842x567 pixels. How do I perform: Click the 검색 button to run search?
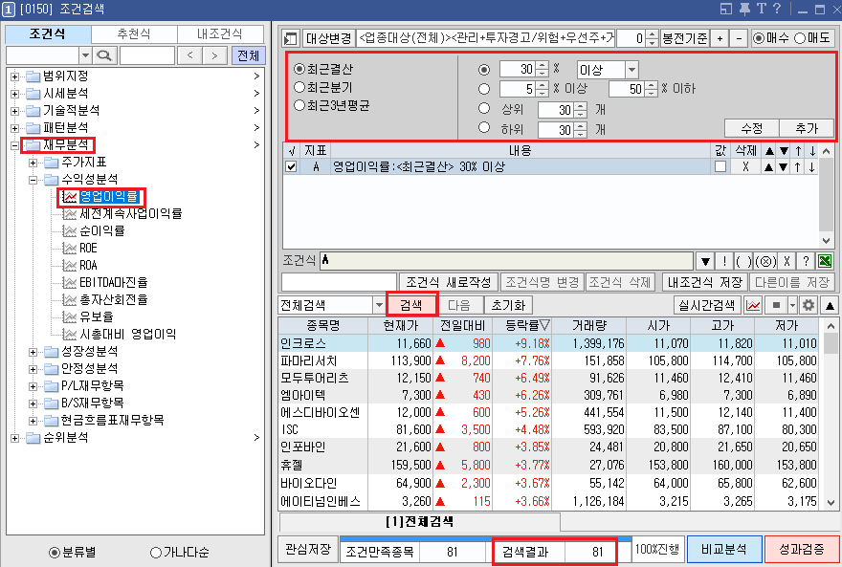pyautogui.click(x=411, y=306)
